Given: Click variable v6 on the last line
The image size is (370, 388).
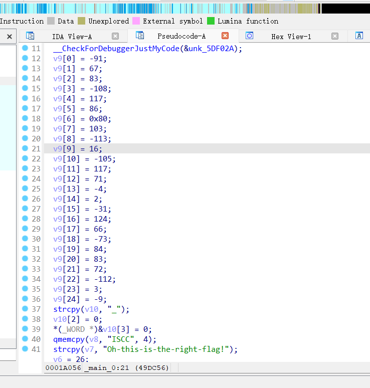Looking at the screenshot, I should click(58, 359).
